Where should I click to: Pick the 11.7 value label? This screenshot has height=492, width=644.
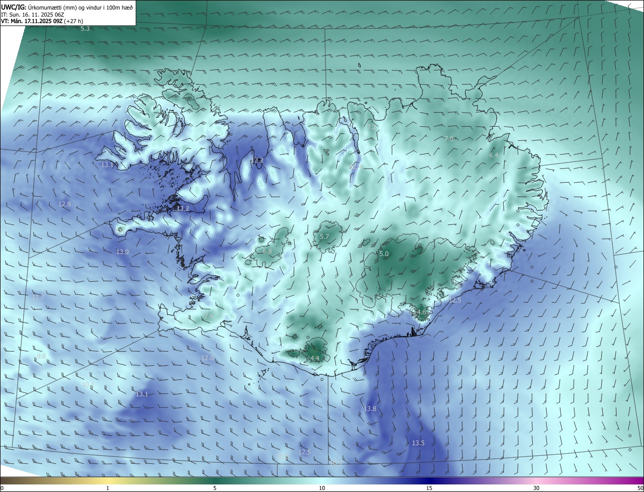(38, 297)
